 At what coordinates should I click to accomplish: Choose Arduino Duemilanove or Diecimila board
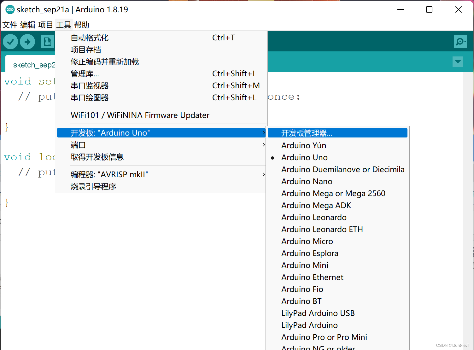tap(337, 169)
